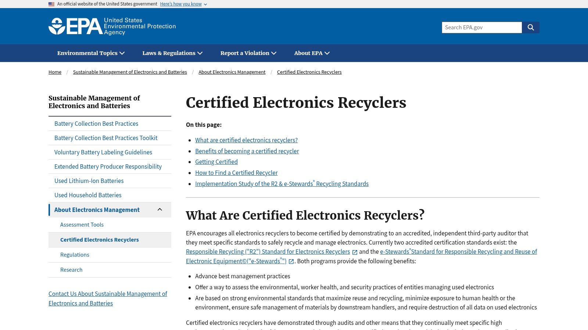This screenshot has height=330, width=588.
Task: Click the external link icon after R2 Standard
Action: pyautogui.click(x=355, y=252)
